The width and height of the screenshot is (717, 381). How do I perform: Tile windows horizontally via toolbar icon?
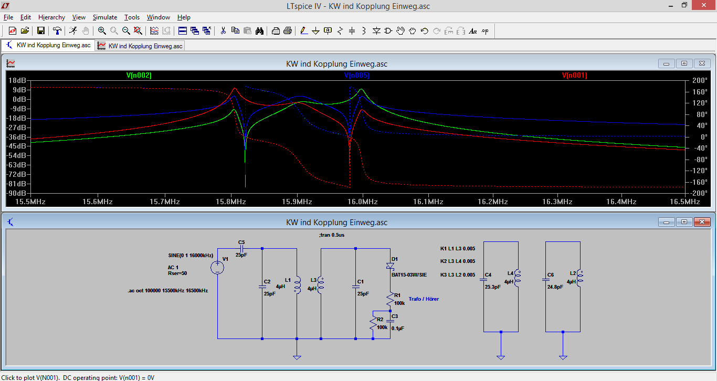click(x=182, y=31)
